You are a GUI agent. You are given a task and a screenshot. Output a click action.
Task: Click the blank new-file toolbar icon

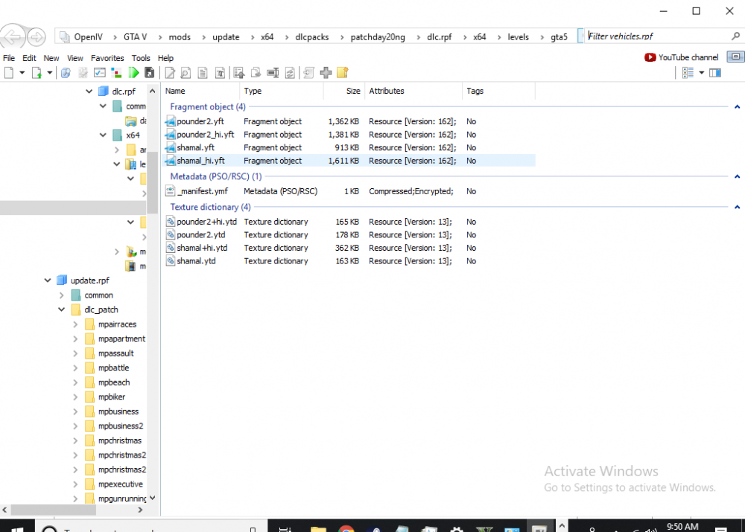click(x=9, y=72)
